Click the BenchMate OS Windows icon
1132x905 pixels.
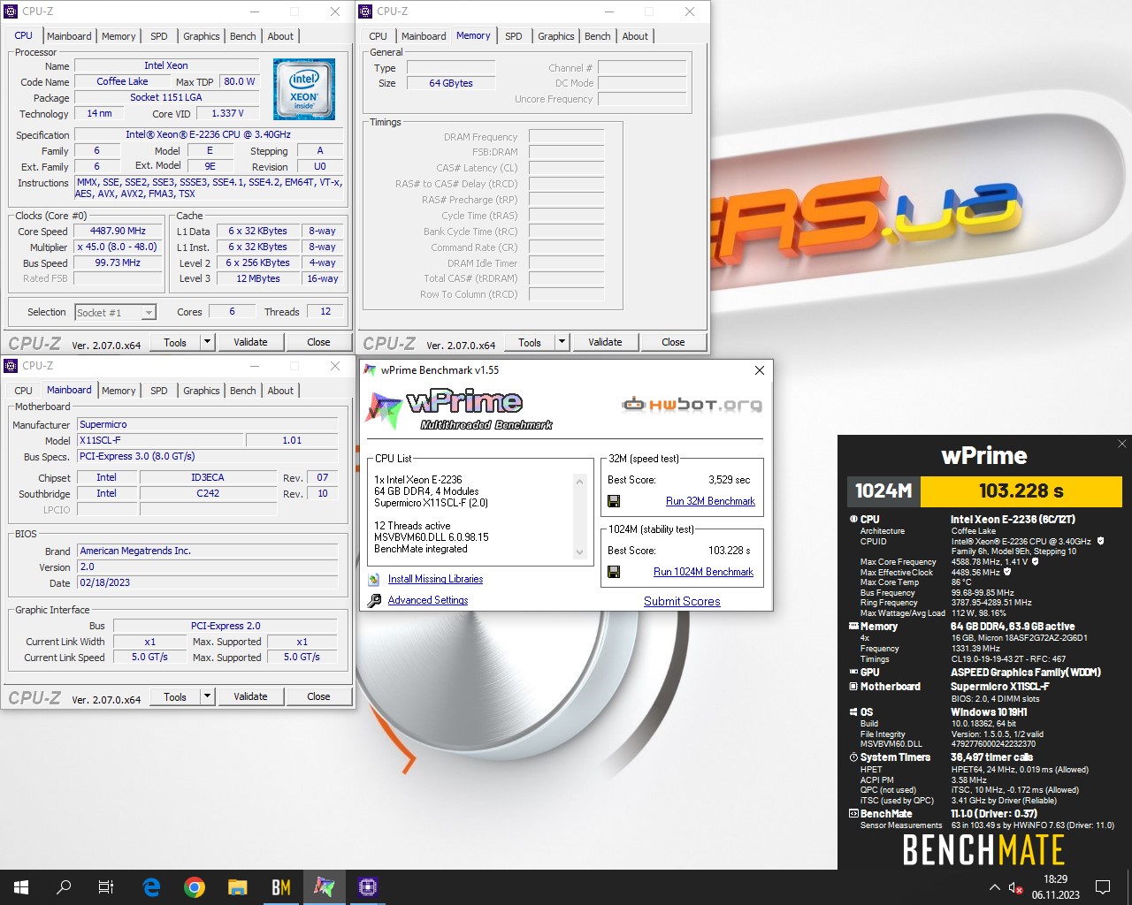pyautogui.click(x=853, y=712)
